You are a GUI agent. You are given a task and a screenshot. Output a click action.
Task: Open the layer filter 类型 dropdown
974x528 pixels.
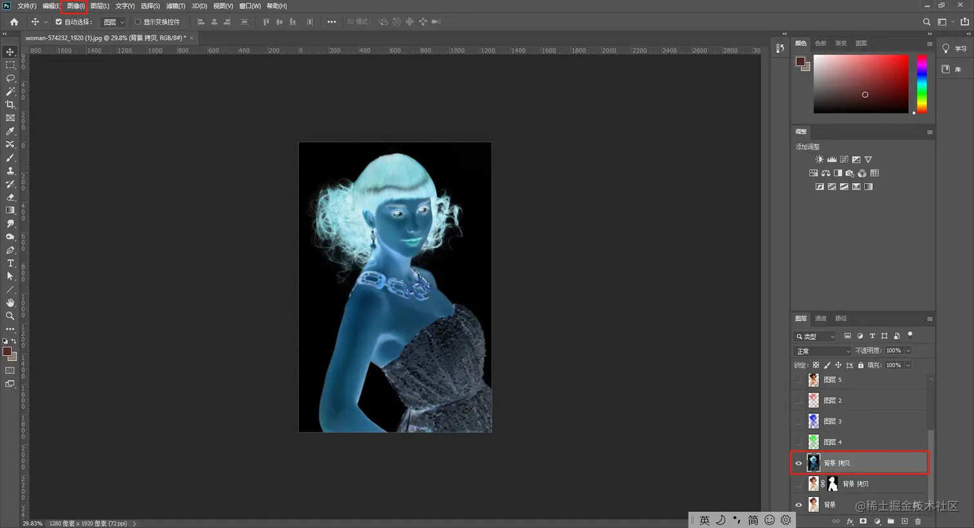coord(815,337)
